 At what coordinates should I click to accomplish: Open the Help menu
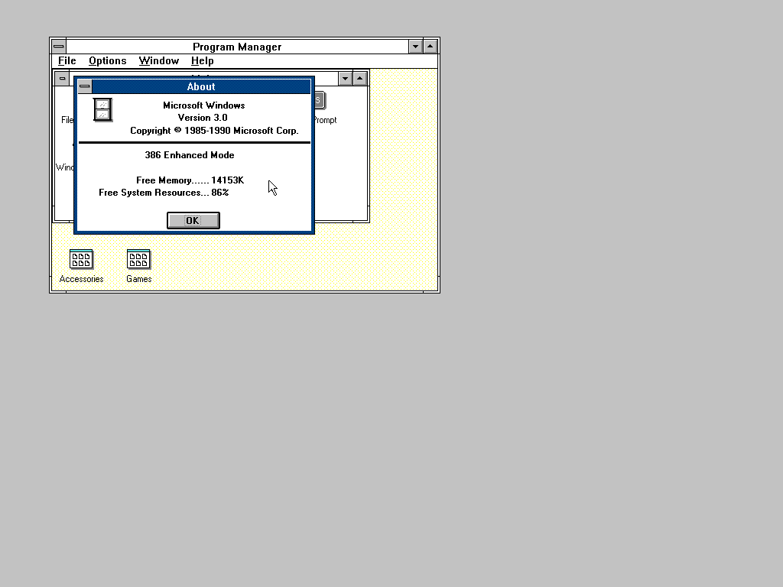tap(202, 61)
